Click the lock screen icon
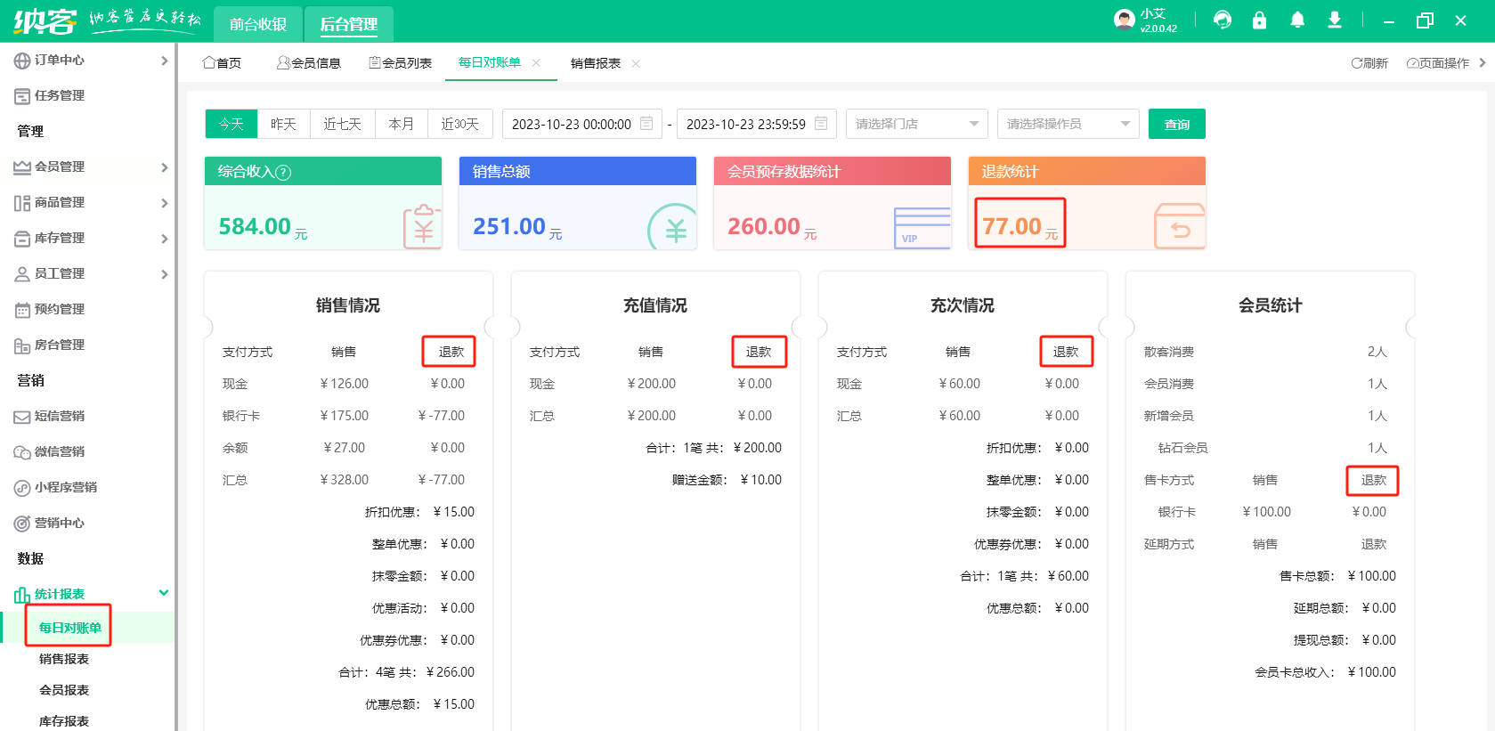This screenshot has height=731, width=1495. click(1259, 20)
